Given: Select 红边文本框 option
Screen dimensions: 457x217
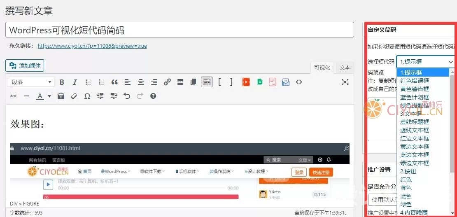Looking at the screenshot, I should (x=423, y=138).
